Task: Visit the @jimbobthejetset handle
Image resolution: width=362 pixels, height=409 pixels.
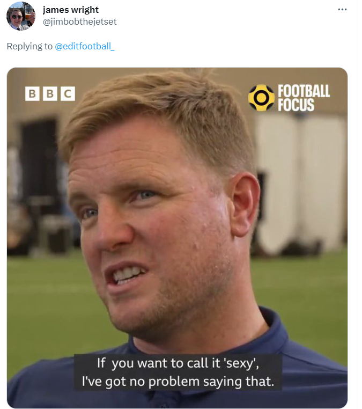Action: [79, 21]
